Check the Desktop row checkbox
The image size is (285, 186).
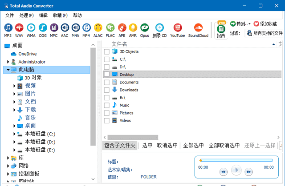point(107,75)
